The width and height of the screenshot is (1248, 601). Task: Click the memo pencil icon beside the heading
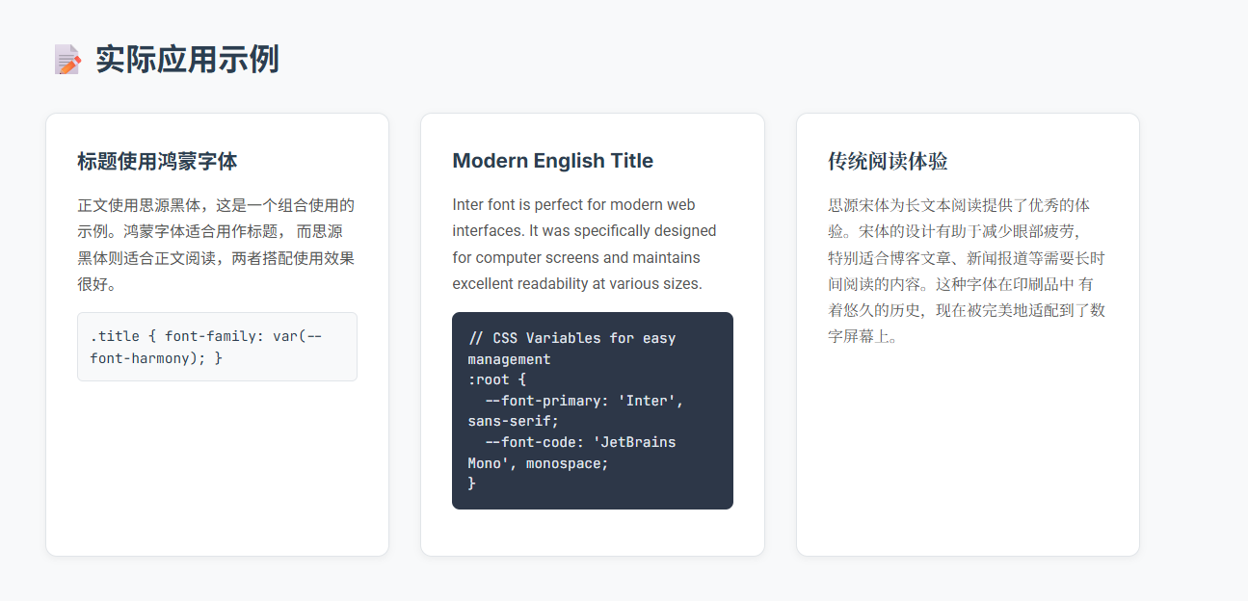tap(67, 60)
